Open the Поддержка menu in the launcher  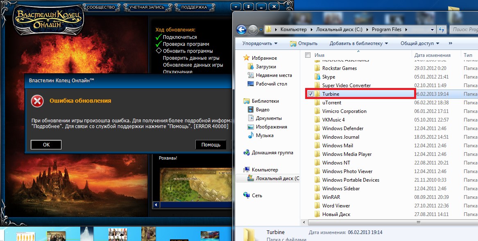coord(194,7)
